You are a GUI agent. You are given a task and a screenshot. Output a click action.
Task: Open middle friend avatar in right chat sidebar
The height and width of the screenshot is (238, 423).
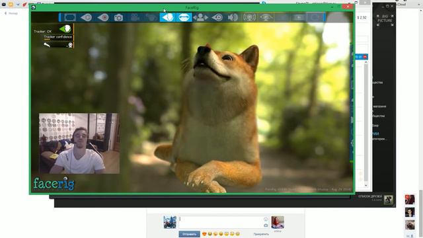[410, 212]
